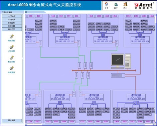Select the monitoring computer workstation icon
Viewport: 157px width, 126px height.
121,61
